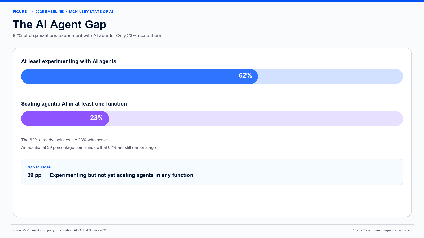424x238 pixels.
Task: Click 'Scaling agentic AI in at least one function' heading
Action: (x=74, y=104)
